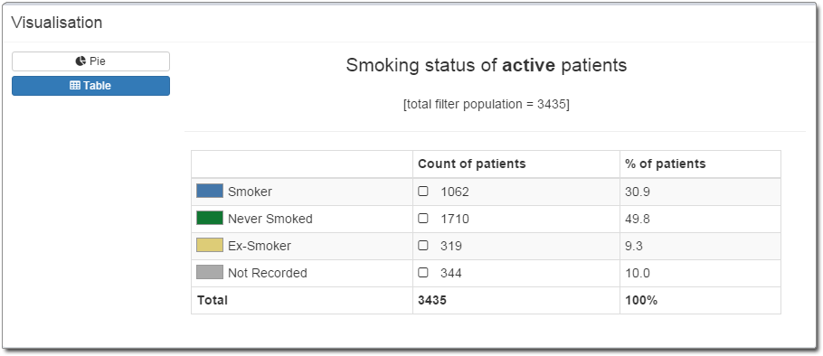Click the table grid icon
The width and height of the screenshot is (823, 356).
[74, 86]
